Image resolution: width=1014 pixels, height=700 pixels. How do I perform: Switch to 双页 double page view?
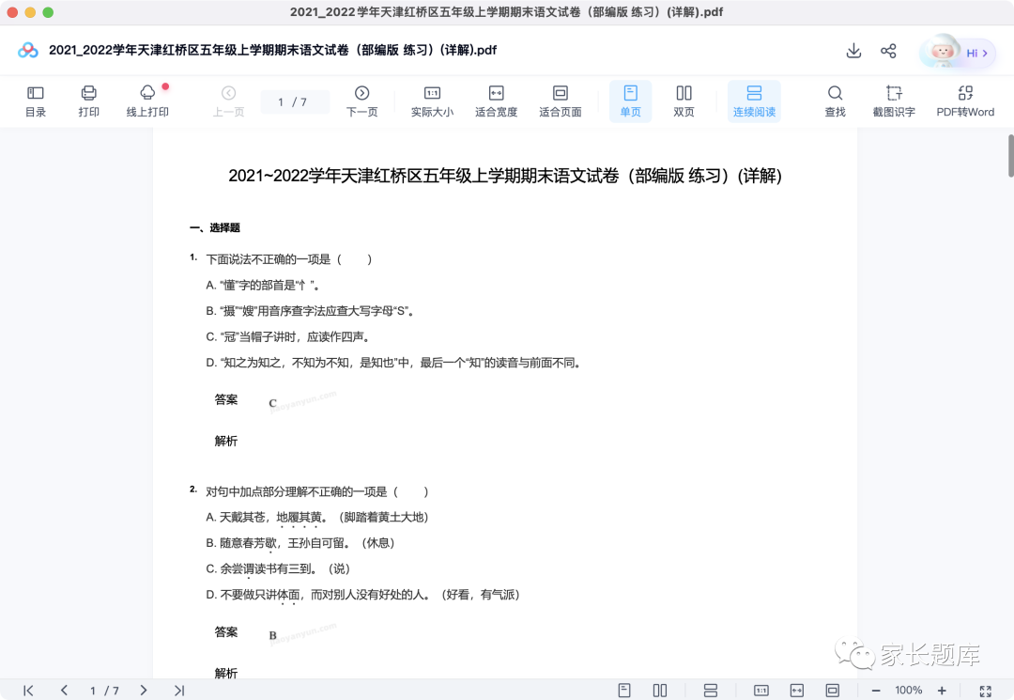point(684,101)
